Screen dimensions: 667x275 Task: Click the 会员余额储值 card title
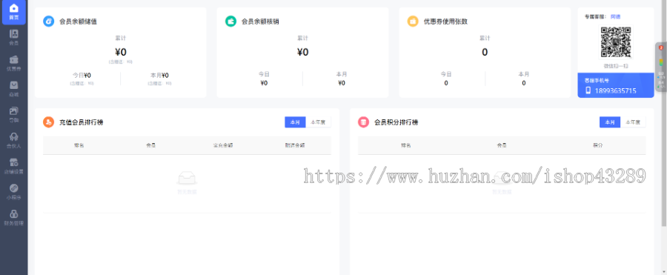pyautogui.click(x=78, y=21)
